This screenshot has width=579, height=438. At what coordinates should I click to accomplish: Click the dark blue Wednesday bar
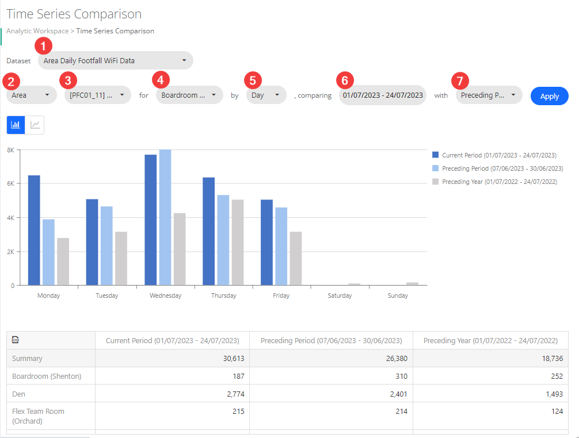pyautogui.click(x=150, y=220)
